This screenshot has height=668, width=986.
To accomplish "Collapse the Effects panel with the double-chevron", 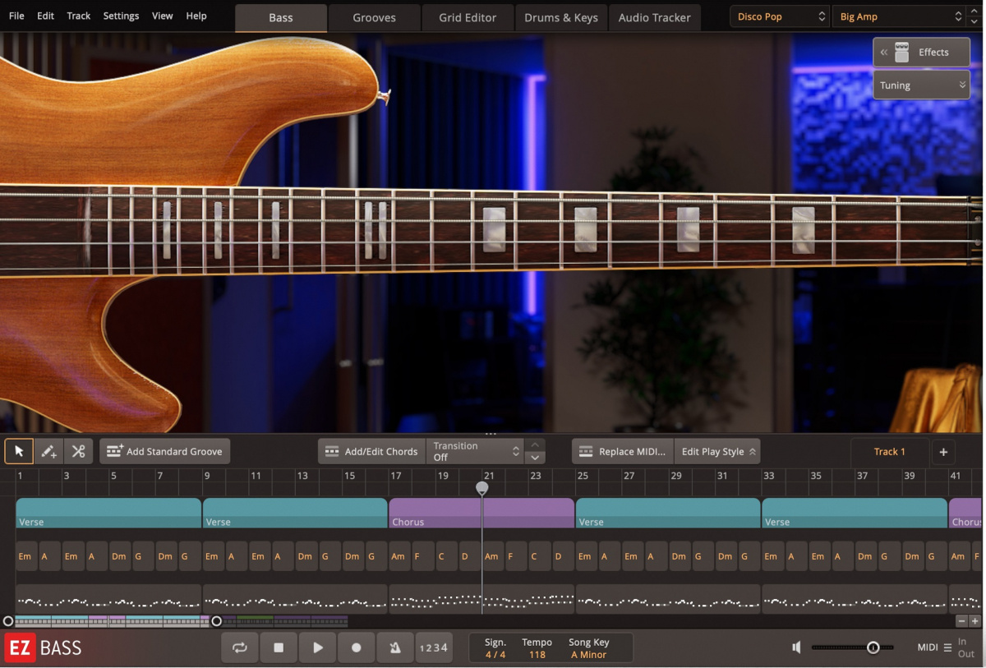I will (883, 52).
